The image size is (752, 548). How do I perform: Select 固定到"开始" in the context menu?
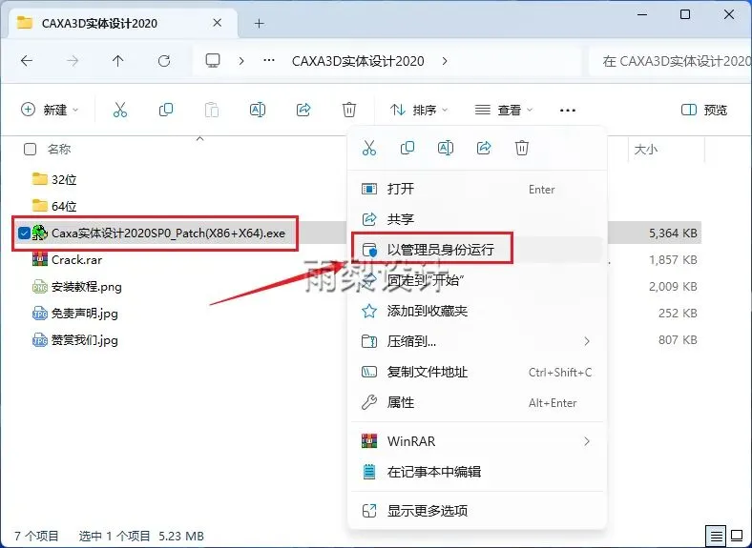click(x=477, y=280)
